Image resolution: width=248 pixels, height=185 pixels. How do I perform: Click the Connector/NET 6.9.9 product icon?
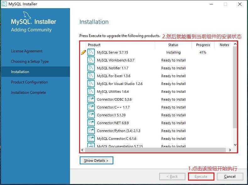(x=91, y=123)
